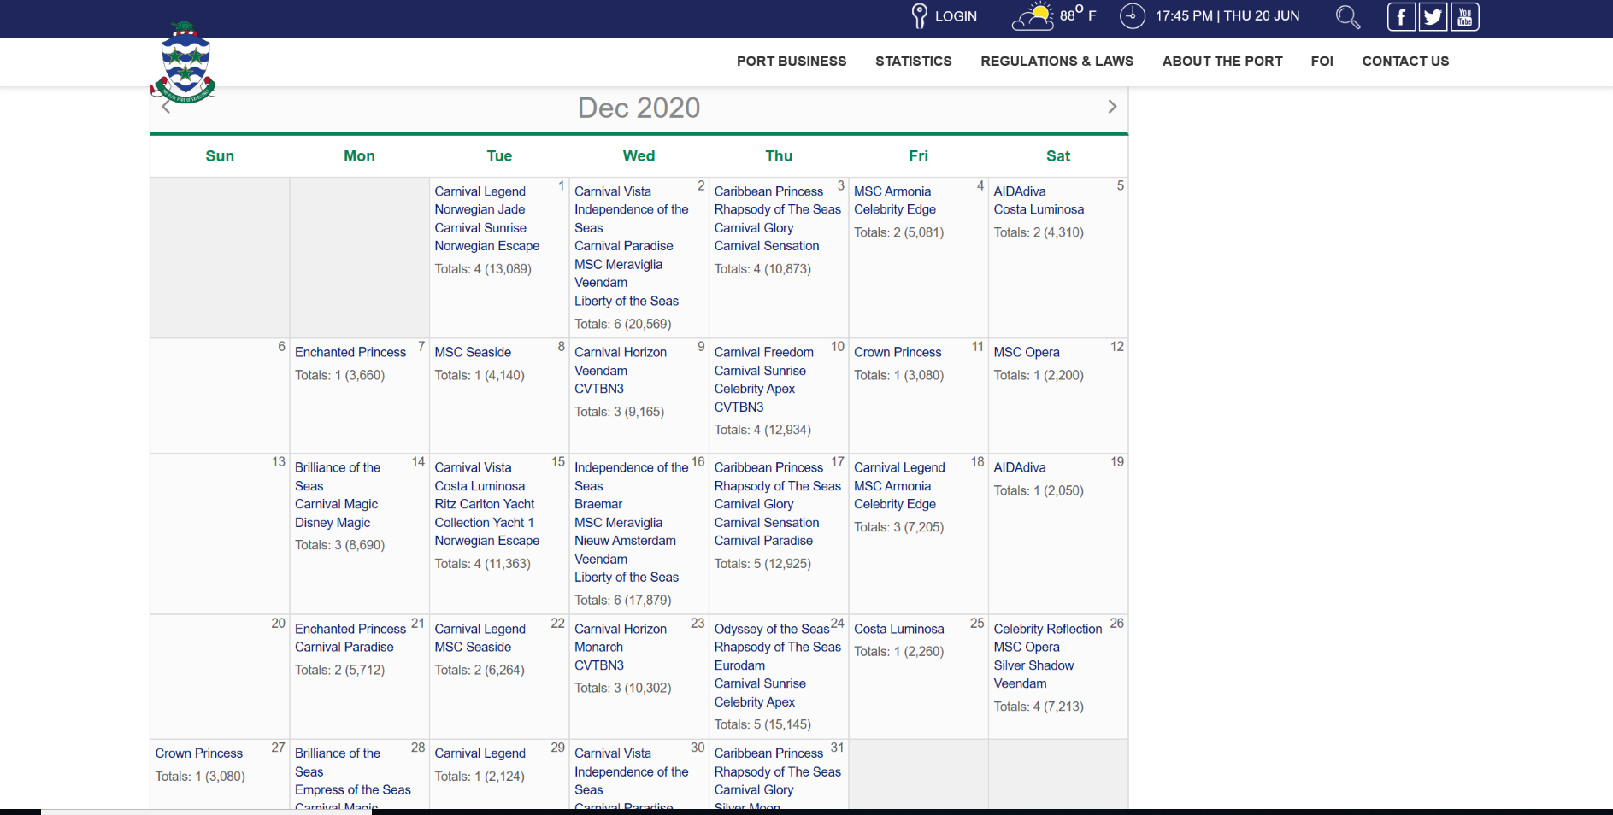Open MSC Meraviglia on Dec 2
The height and width of the screenshot is (815, 1613).
pyautogui.click(x=618, y=265)
